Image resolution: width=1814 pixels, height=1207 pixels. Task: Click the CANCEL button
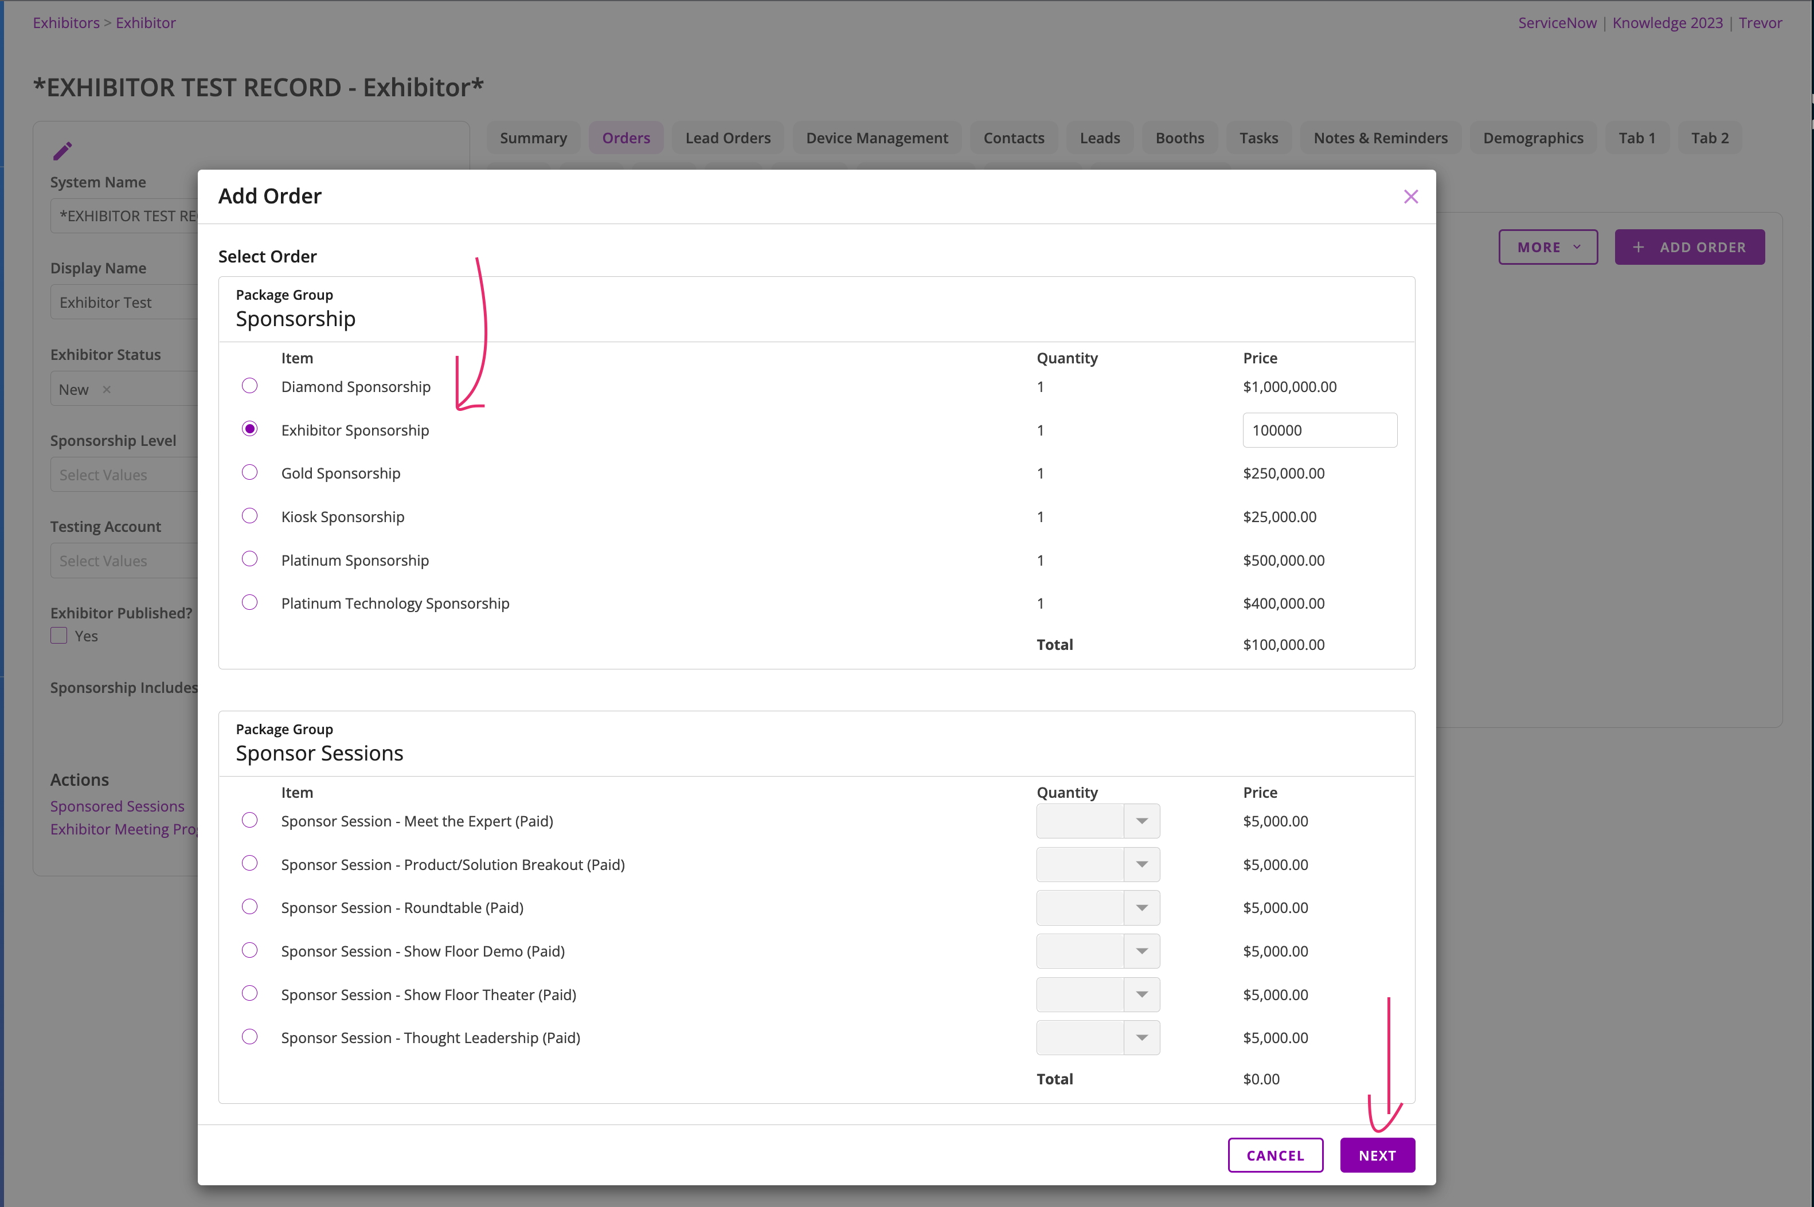click(1275, 1155)
